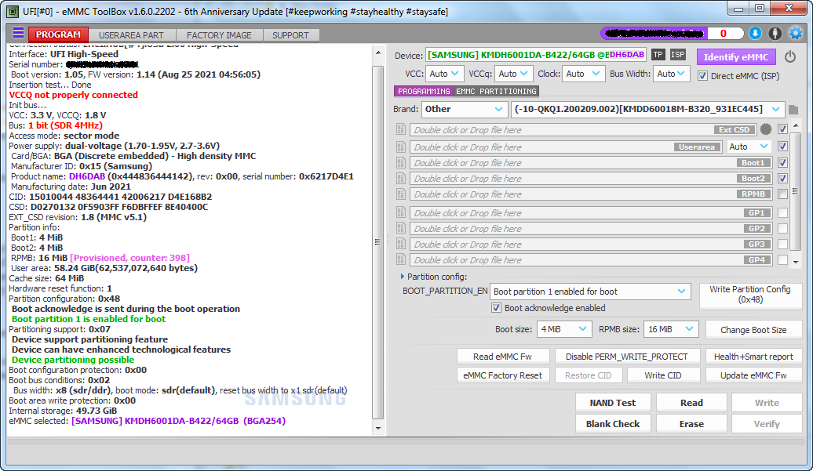This screenshot has width=813, height=471.
Task: Click the eMMC Factory Reset button
Action: pos(502,375)
